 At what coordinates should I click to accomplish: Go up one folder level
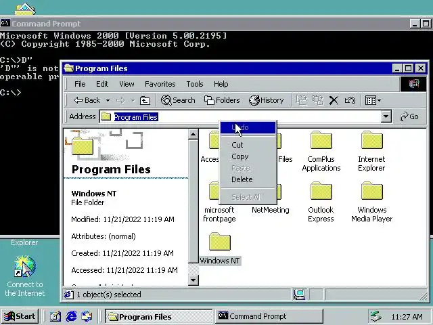[145, 101]
